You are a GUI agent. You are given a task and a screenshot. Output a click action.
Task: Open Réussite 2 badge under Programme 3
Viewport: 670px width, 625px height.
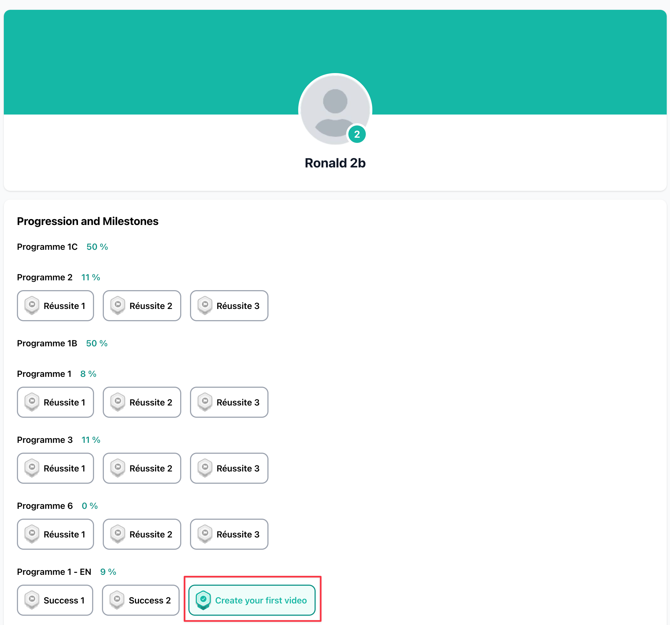142,468
